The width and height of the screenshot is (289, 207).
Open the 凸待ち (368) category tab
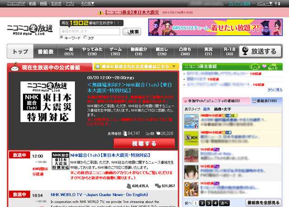[185, 52]
